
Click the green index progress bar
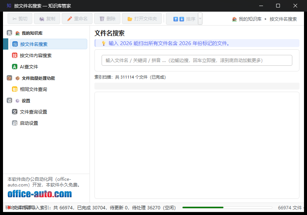tap(227, 207)
